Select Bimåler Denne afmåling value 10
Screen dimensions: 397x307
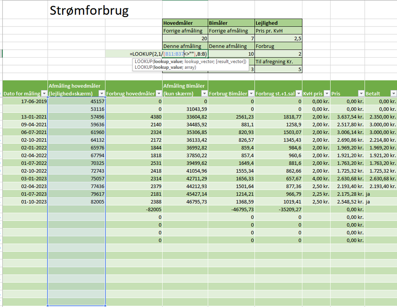tap(231, 54)
